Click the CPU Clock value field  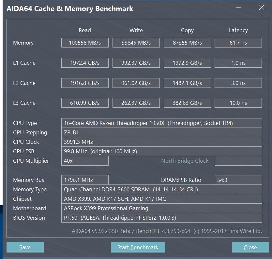[162, 142]
